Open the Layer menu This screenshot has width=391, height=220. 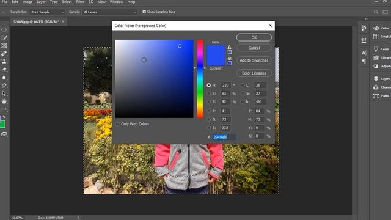pos(41,2)
